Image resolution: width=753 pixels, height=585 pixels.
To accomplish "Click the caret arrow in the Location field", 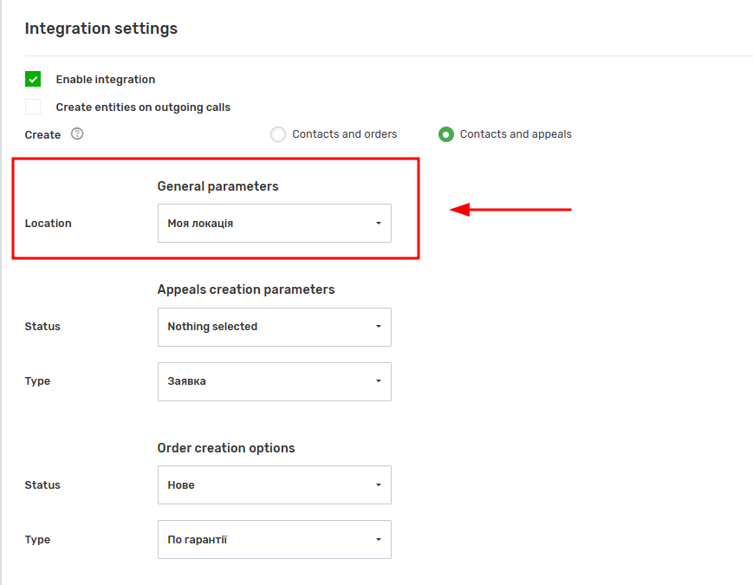I will click(x=379, y=224).
